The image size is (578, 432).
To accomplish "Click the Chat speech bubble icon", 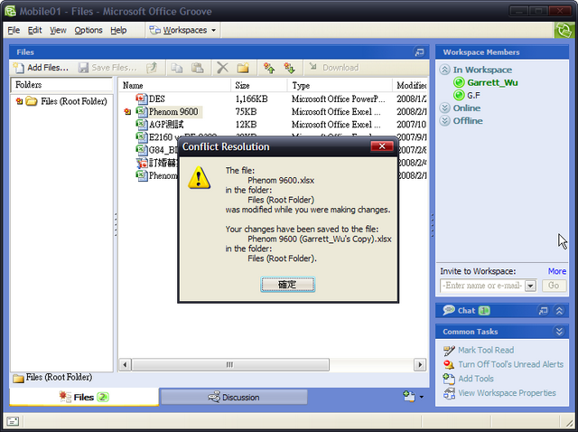I will [449, 310].
